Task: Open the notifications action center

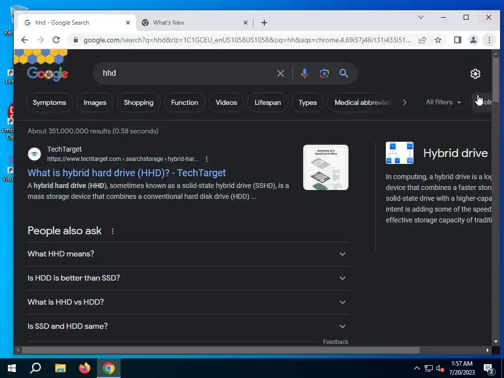Action: pos(488,369)
